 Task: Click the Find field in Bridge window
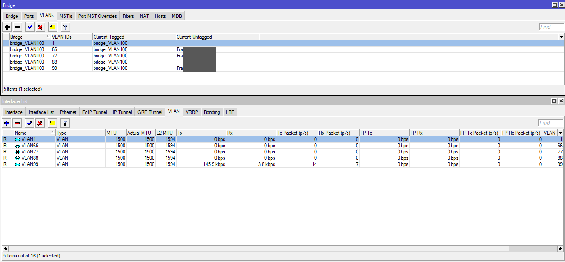point(551,27)
